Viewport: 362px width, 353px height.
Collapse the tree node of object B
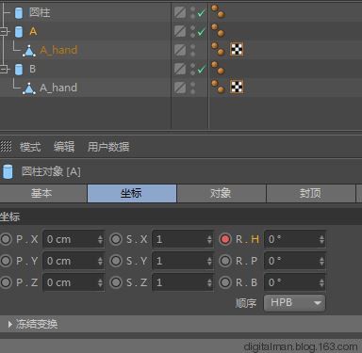(x=4, y=70)
